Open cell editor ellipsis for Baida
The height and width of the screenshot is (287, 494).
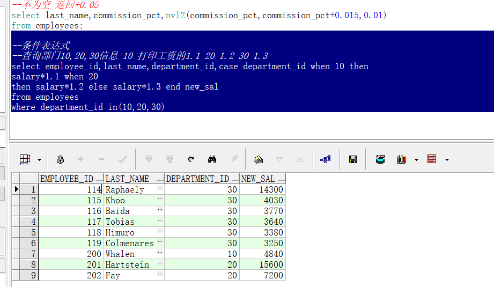(160, 210)
